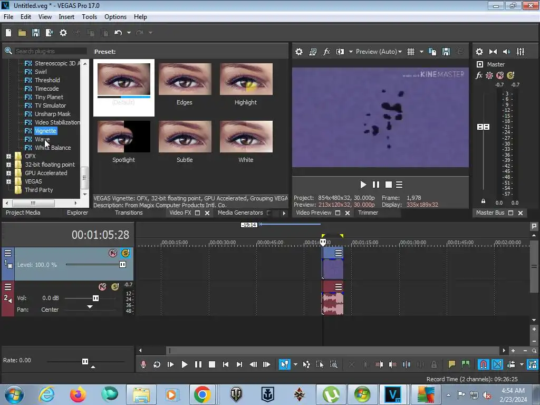Solo video track 1
Image resolution: width=540 pixels, height=405 pixels.
click(x=125, y=253)
